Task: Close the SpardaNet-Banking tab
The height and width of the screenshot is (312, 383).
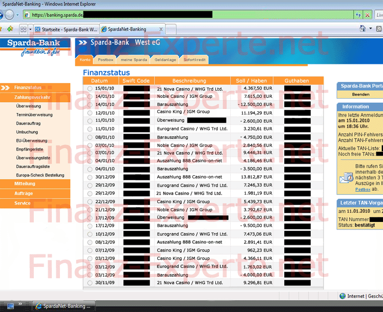Action: (x=161, y=29)
